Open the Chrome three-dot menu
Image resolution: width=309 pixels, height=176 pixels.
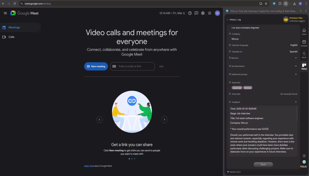click(306, 4)
